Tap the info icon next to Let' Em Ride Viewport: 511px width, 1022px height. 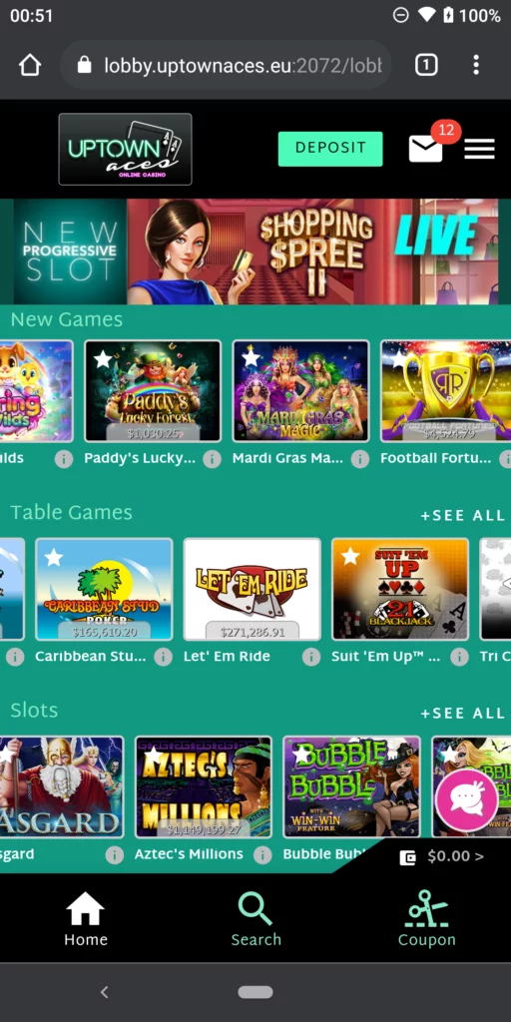pos(311,657)
